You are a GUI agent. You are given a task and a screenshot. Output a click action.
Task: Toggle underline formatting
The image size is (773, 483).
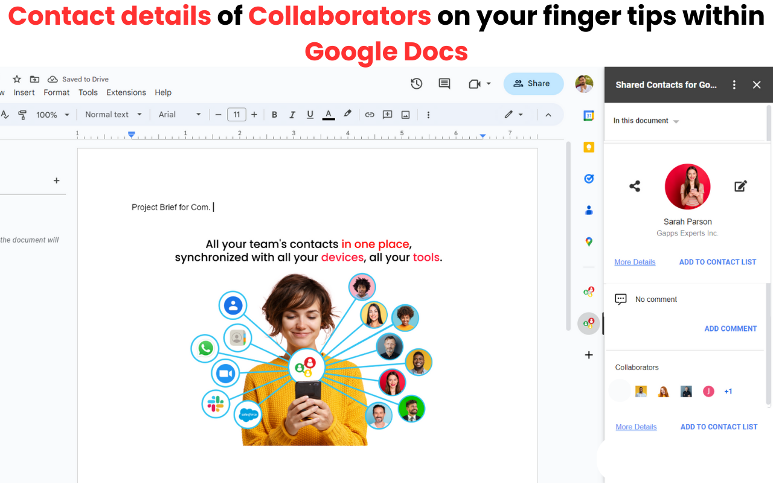tap(310, 115)
